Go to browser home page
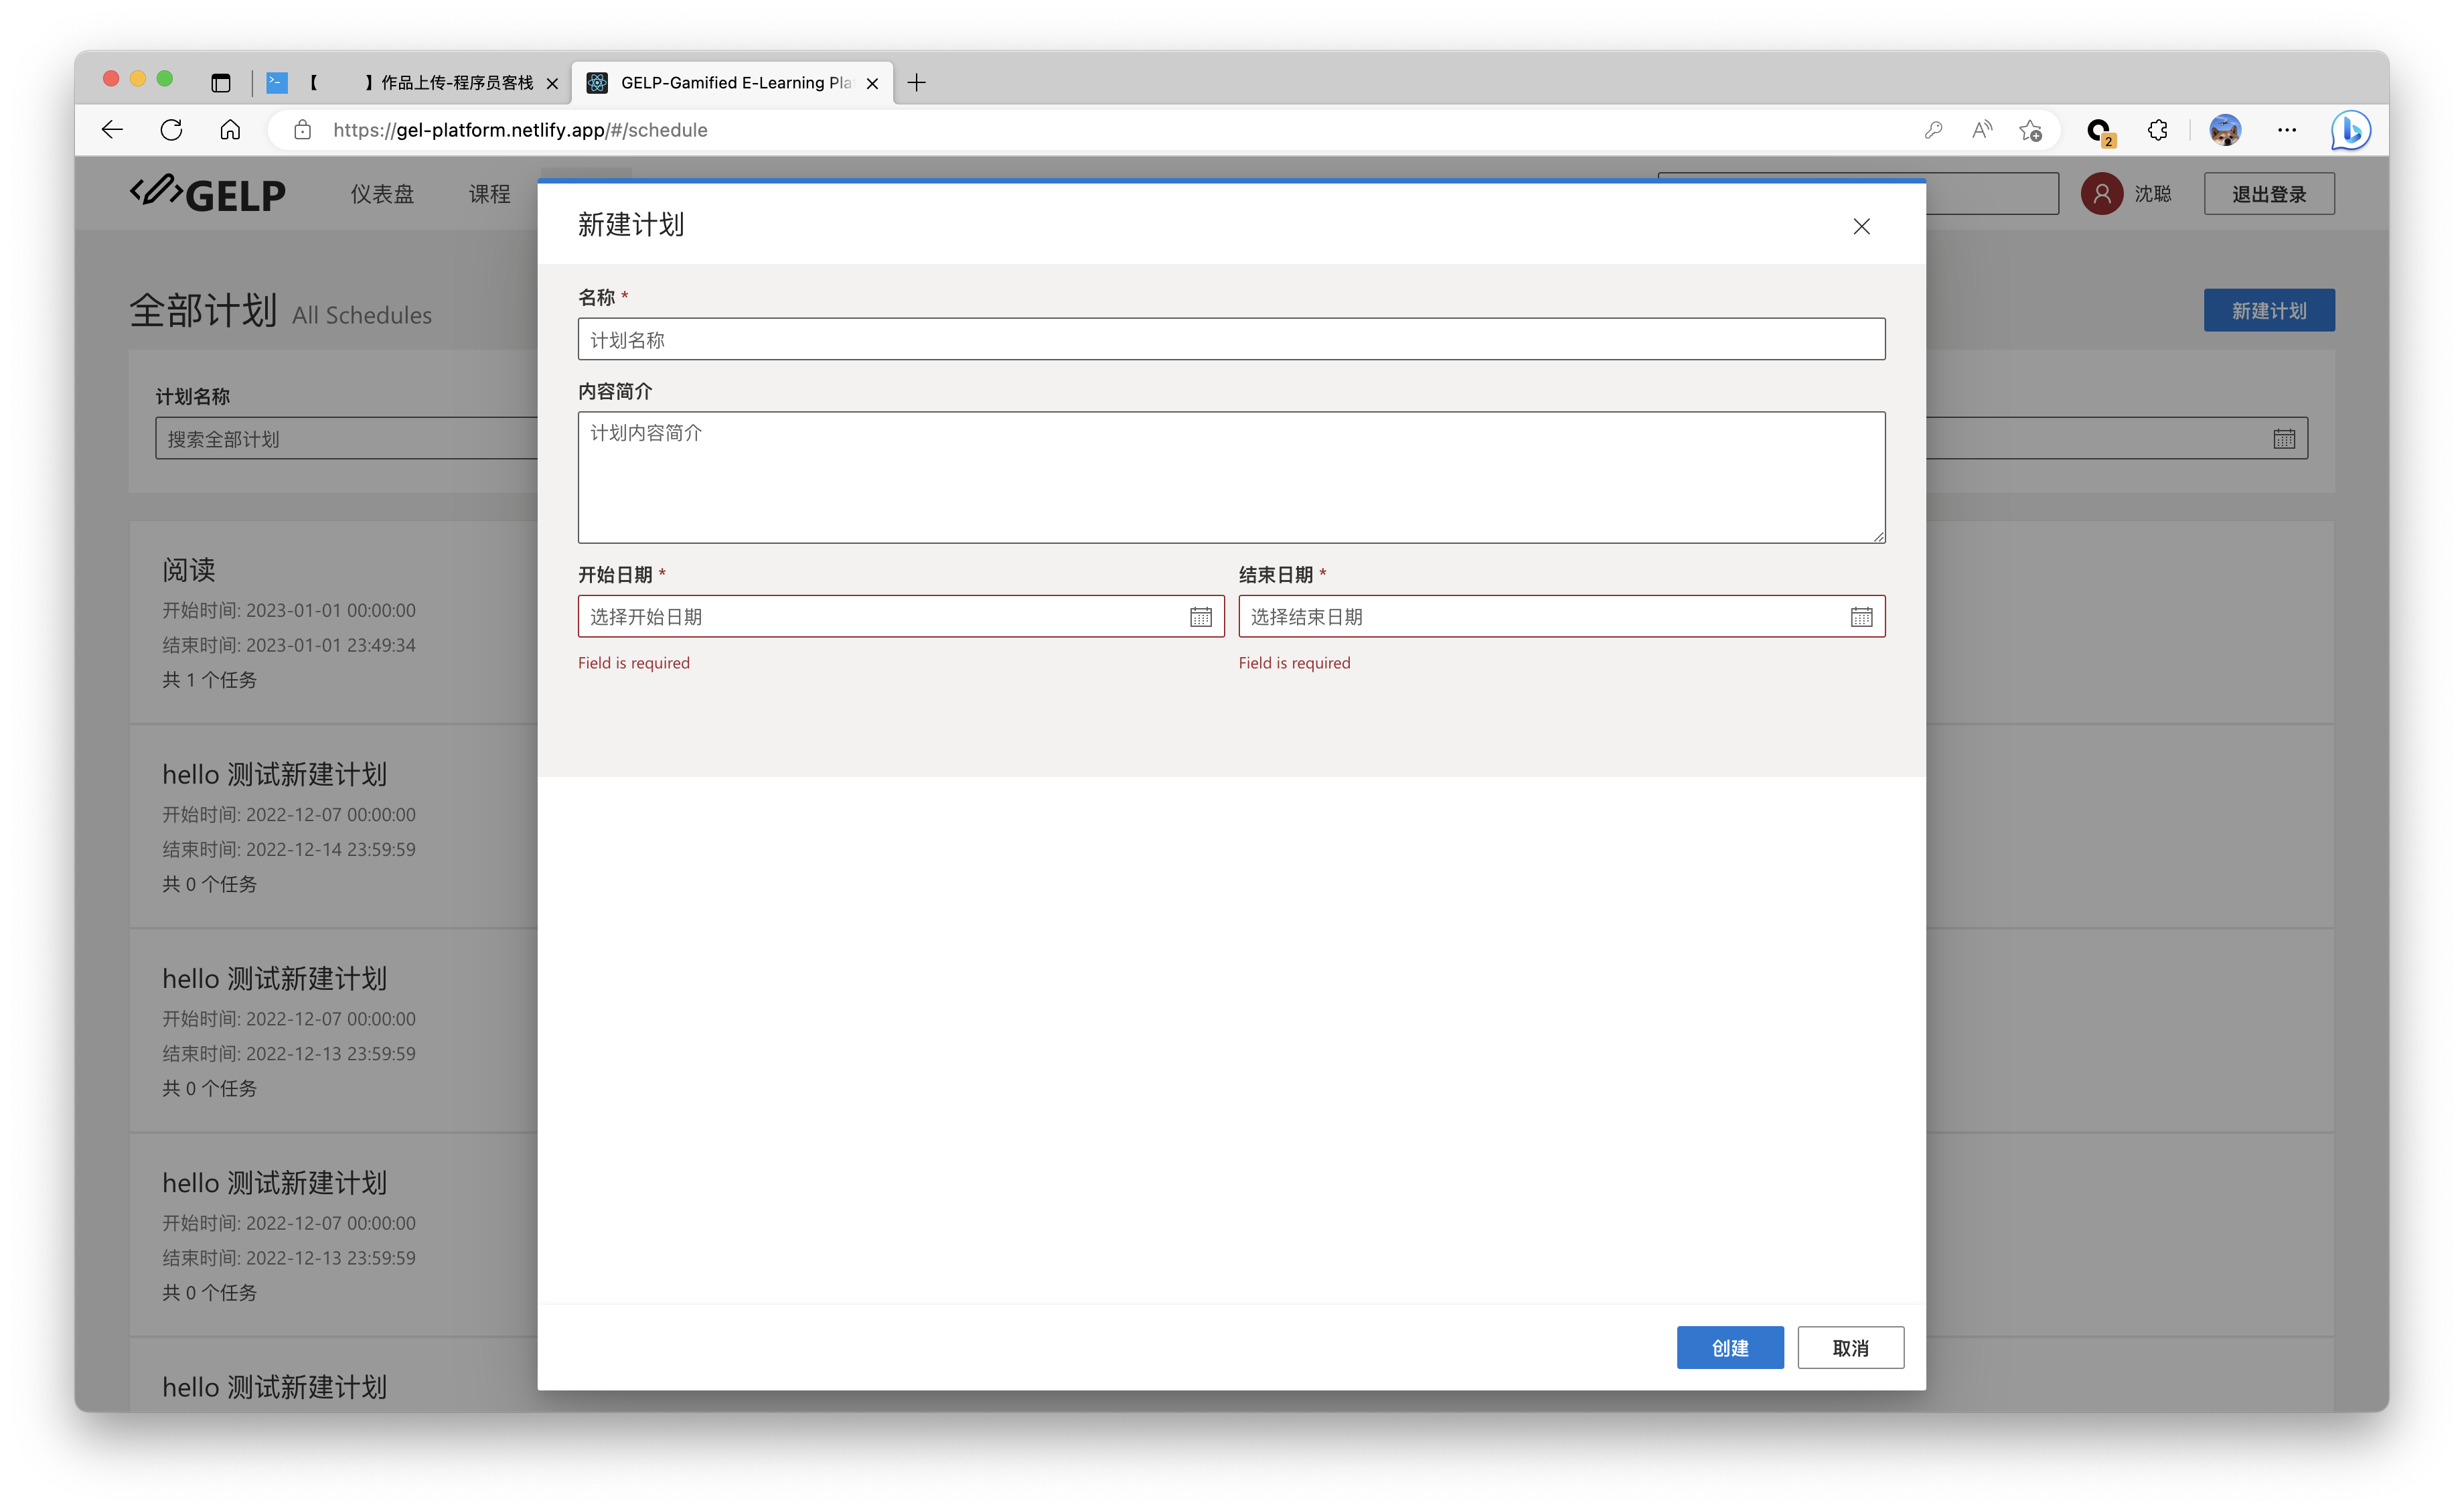 230,130
